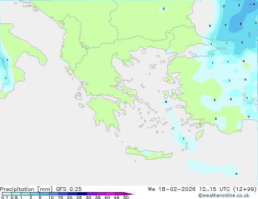Click the '0.5' legend scale label

(14, 197)
